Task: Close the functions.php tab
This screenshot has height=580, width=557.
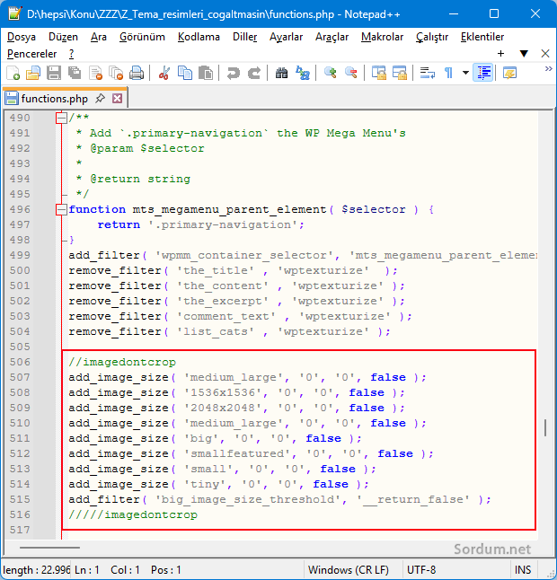Action: pos(118,99)
